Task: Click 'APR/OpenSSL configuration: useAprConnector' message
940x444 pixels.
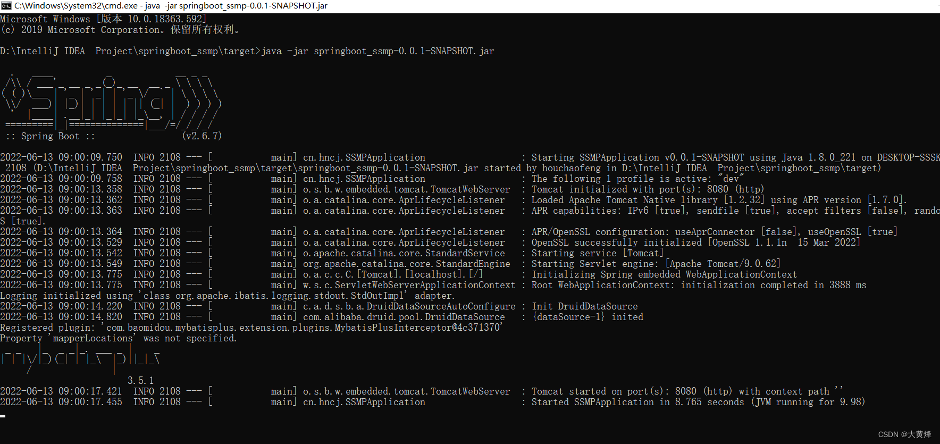Action: coord(715,232)
